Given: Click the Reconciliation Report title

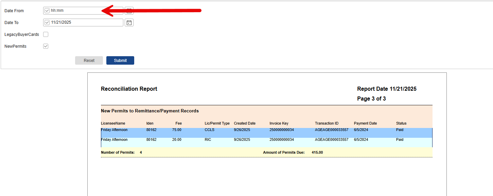Looking at the screenshot, I should pyautogui.click(x=129, y=89).
